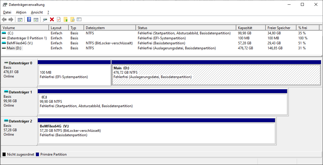Sort by the Typ column header

(76, 28)
